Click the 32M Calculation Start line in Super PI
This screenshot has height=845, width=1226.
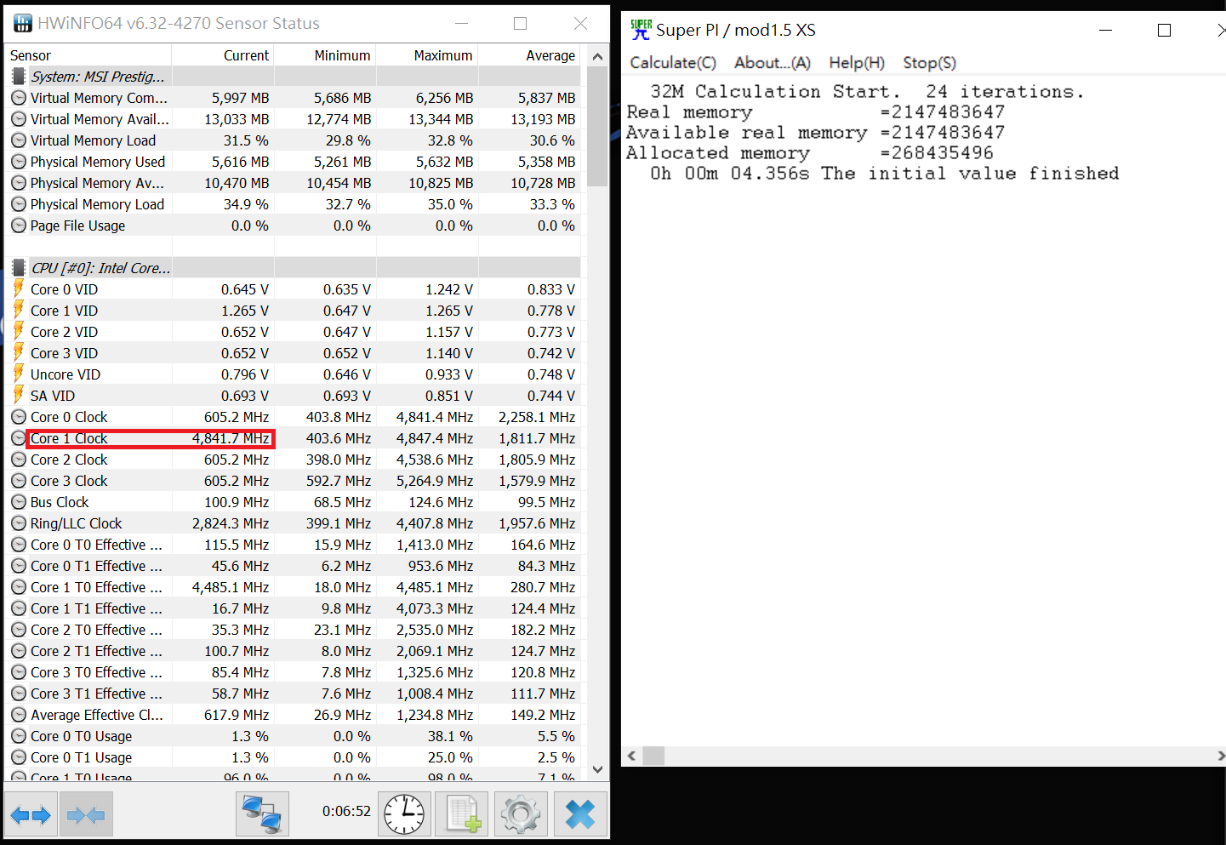pyautogui.click(x=867, y=91)
